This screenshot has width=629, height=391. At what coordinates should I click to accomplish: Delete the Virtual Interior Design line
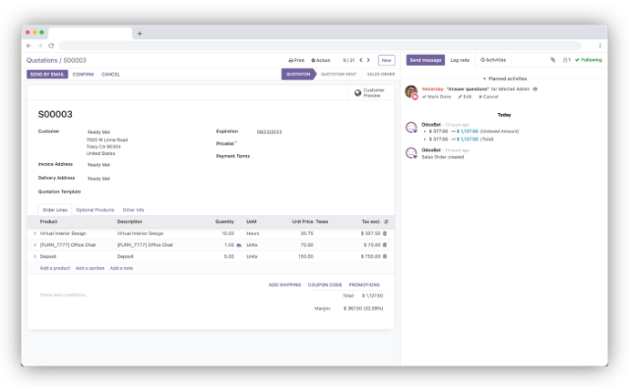(384, 233)
